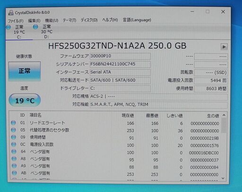Click status icon for ID 01 リードエラーレート
Image resolution: width=242 pixels, height=192 pixels.
(x=13, y=123)
